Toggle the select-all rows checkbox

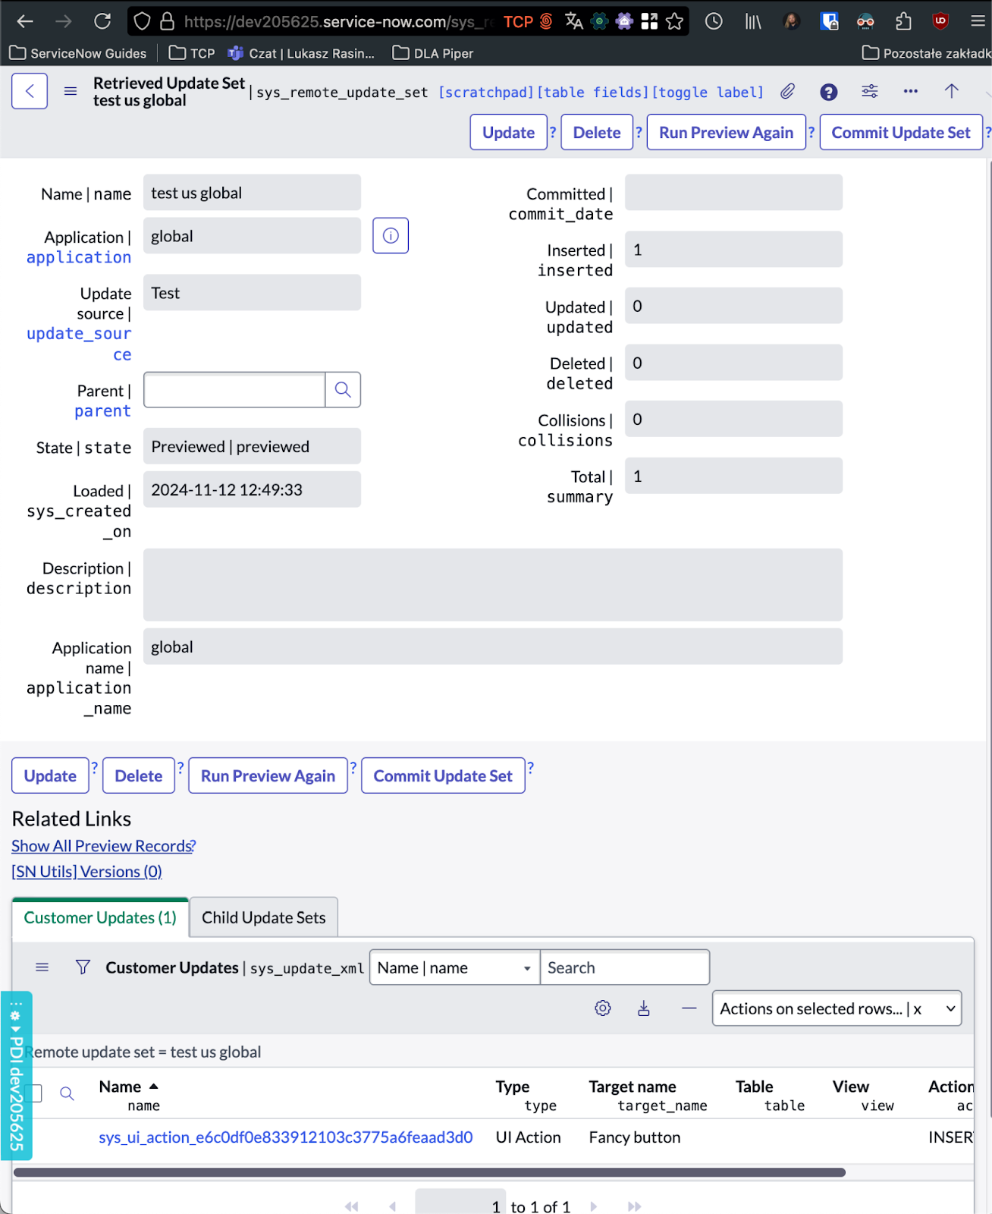coord(34,1093)
